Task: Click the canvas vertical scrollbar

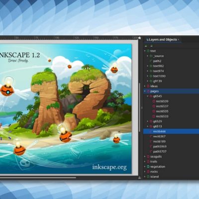Action: 139,107
